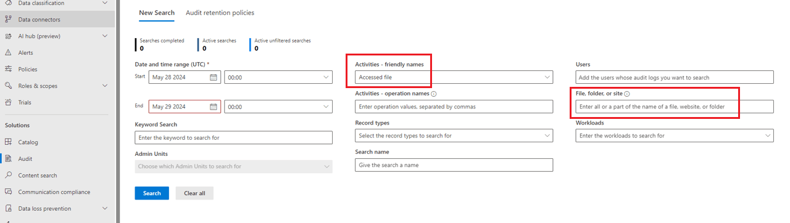Click the Trials gift icon
This screenshot has width=790, height=223.
(9, 103)
